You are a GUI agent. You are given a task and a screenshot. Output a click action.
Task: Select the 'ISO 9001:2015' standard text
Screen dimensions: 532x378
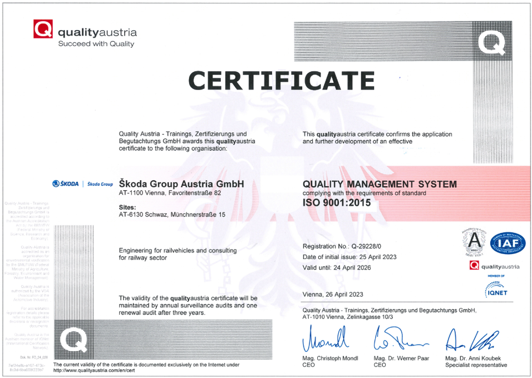pyautogui.click(x=337, y=203)
